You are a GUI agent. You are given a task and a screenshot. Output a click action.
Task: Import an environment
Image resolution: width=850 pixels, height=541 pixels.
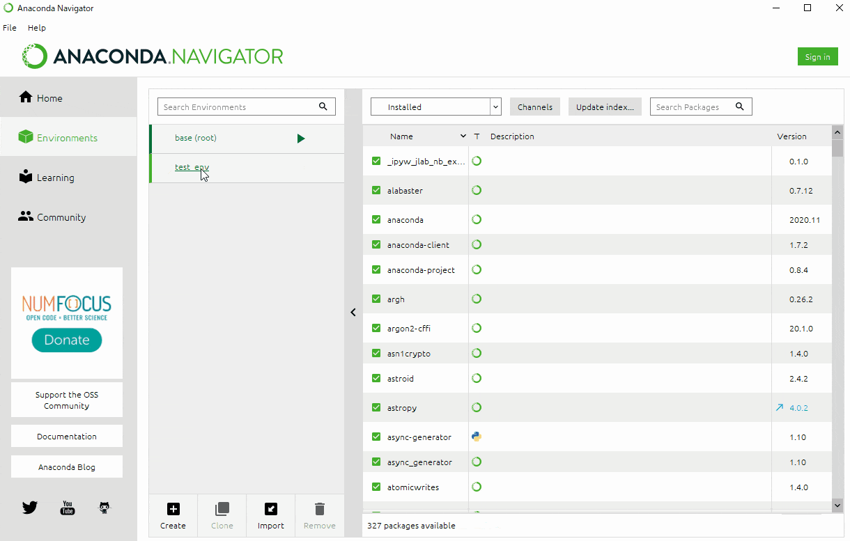tap(270, 515)
